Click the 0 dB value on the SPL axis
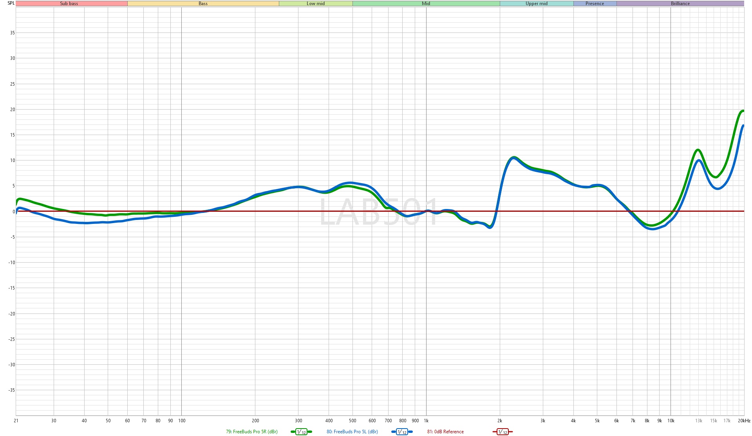 click(14, 212)
